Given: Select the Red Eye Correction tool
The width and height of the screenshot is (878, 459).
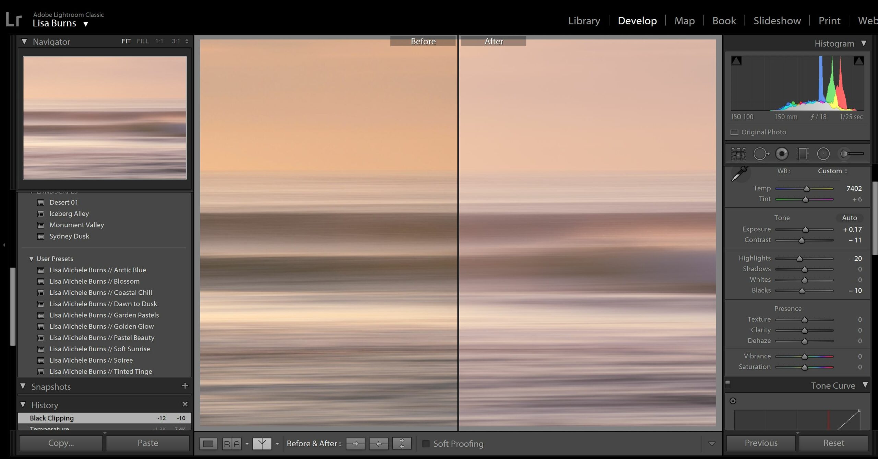Looking at the screenshot, I should [782, 154].
